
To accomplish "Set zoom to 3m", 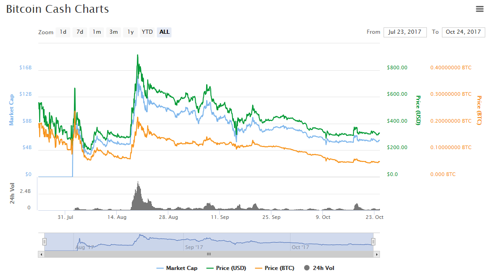I will click(x=114, y=32).
